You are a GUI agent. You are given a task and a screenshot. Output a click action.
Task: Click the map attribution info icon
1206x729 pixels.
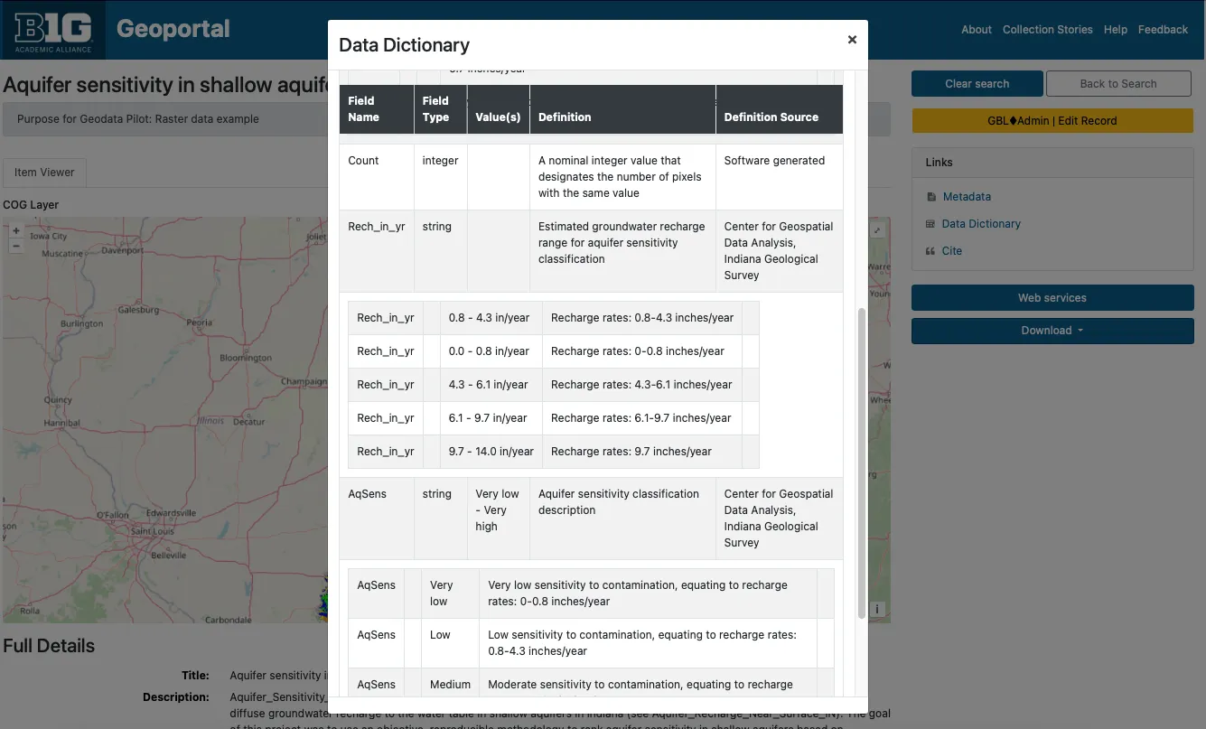[876, 609]
